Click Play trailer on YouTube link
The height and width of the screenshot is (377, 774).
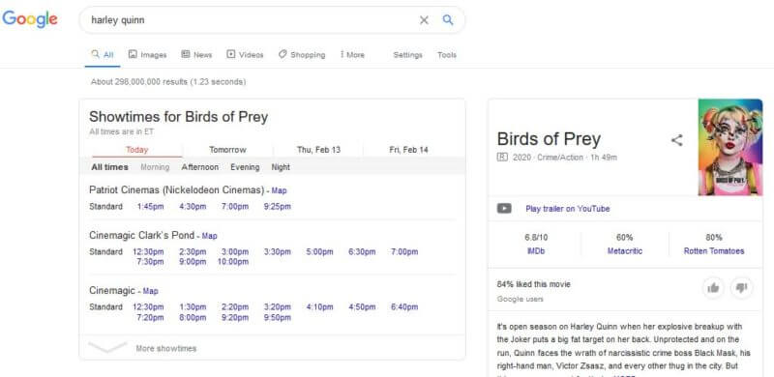click(x=568, y=209)
